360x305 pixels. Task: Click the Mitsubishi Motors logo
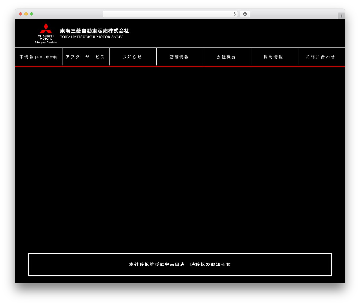coord(46,33)
